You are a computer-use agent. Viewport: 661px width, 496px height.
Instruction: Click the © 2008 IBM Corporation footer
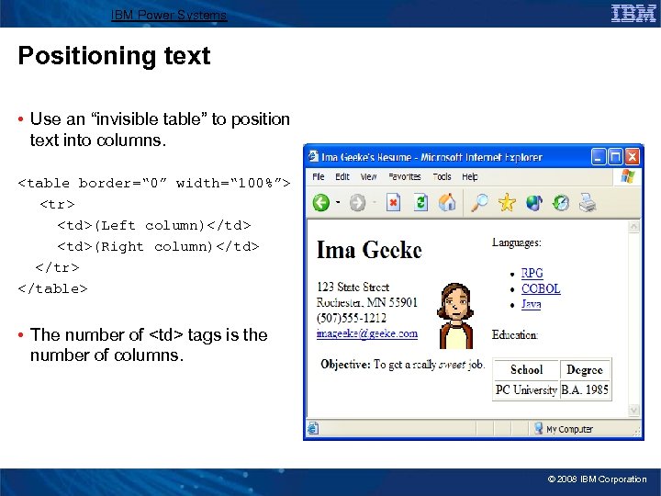597,479
